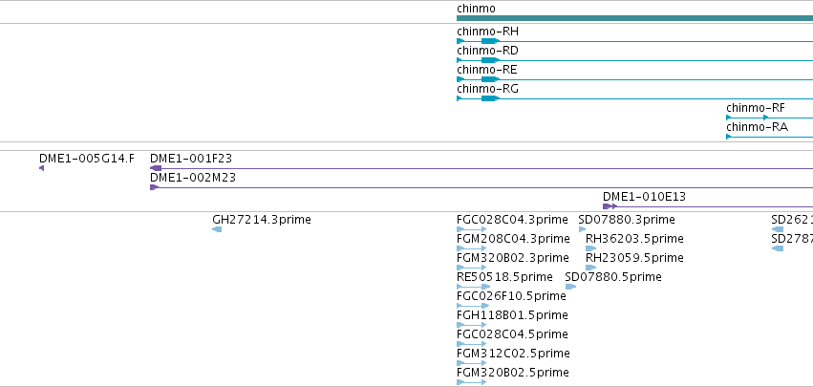Select the RH36203.5prime EST glyph
813x387 pixels.
(590, 248)
